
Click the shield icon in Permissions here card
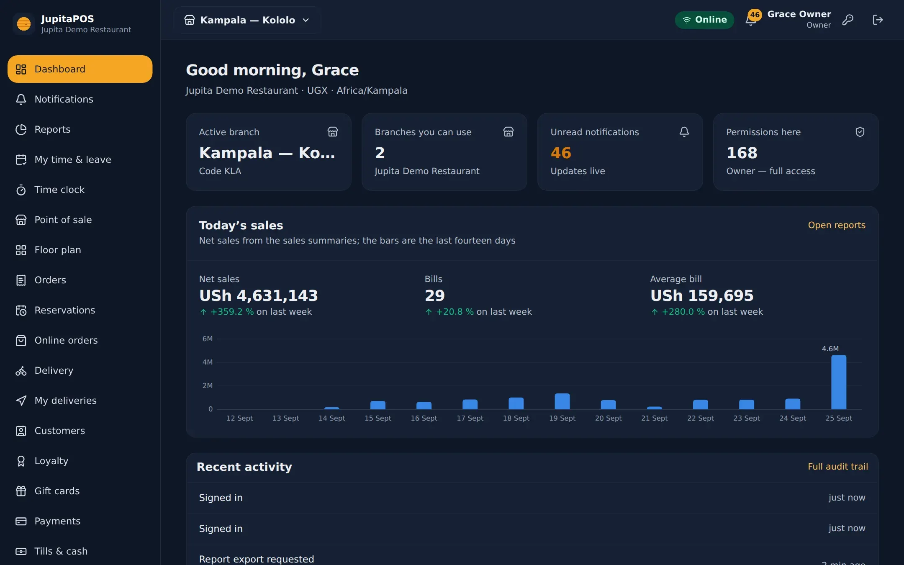tap(860, 132)
